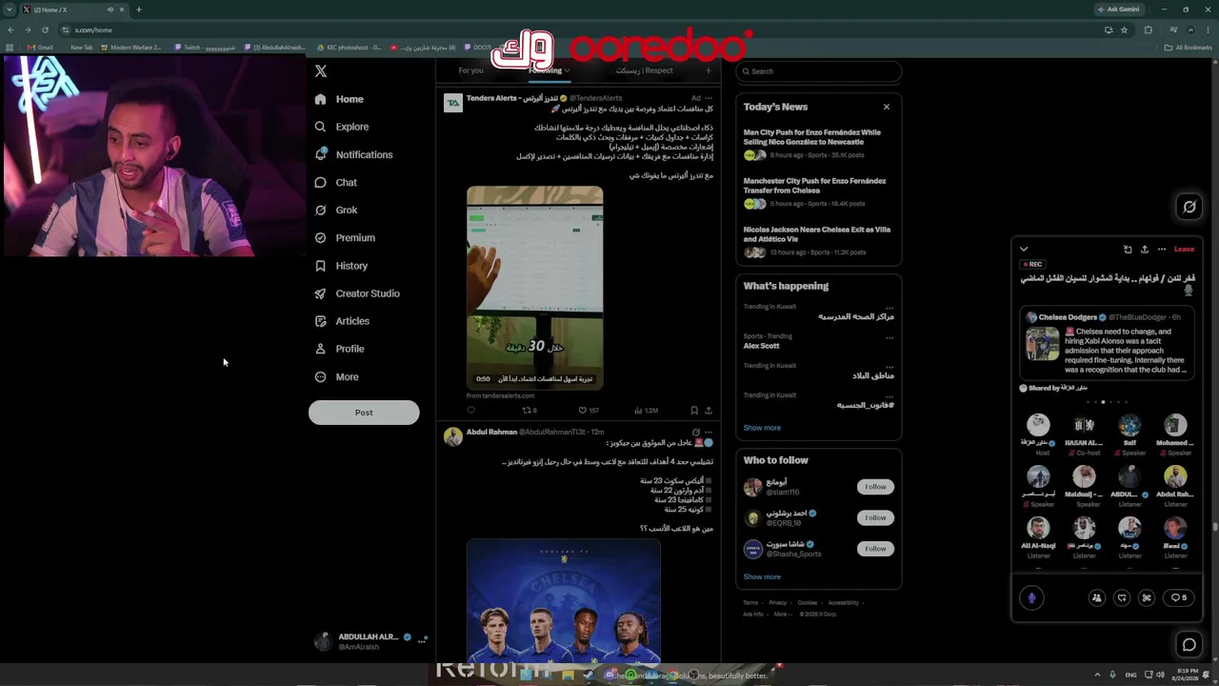Share the Tenders Alerts post
1219x686 pixels.
tap(708, 411)
